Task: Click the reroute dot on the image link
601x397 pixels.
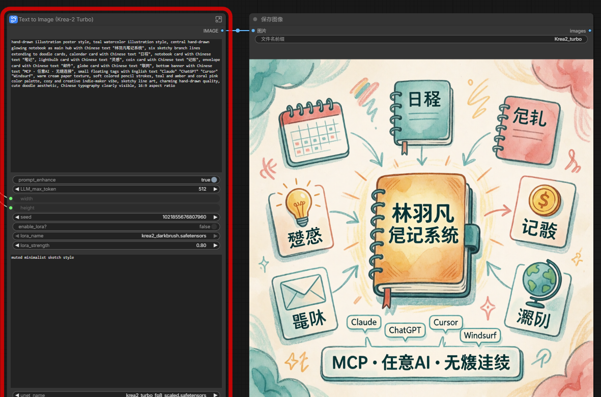Action: (x=238, y=30)
